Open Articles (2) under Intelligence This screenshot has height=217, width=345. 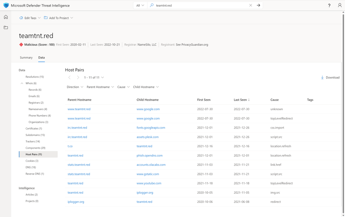(31, 194)
